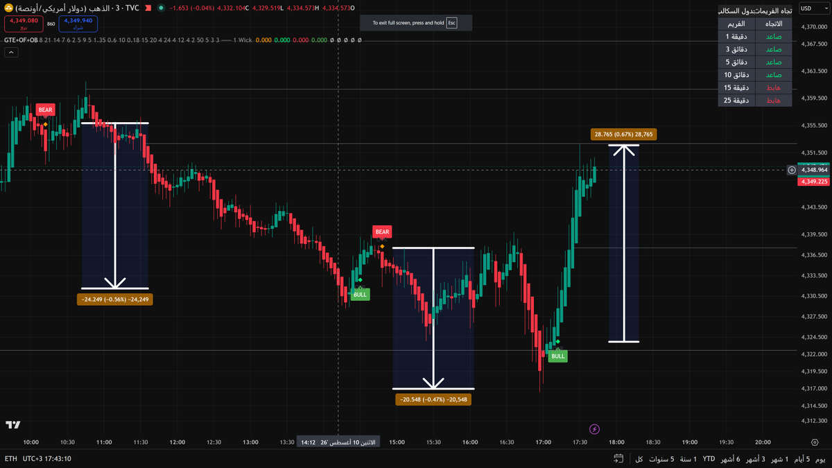Collapse the indicator legend with the chevron button
The width and height of the screenshot is (832, 468).
(11, 52)
